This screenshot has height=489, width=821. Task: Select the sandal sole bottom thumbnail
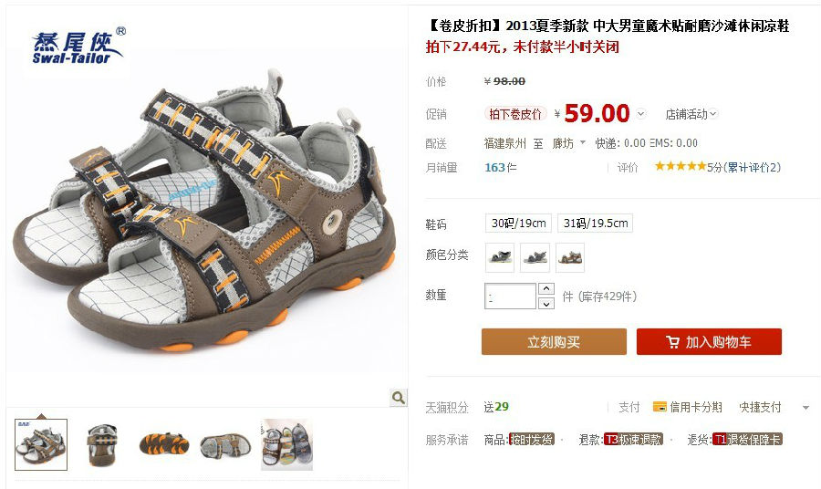164,444
